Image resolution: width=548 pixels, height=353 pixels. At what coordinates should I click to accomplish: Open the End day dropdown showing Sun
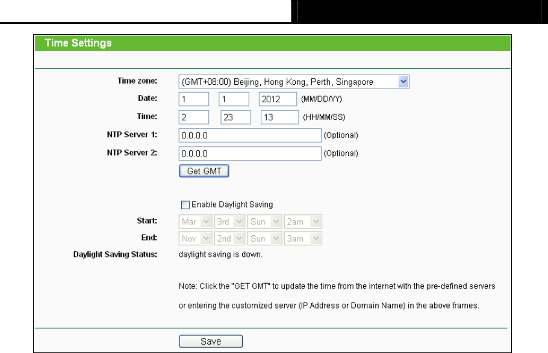pyautogui.click(x=264, y=239)
